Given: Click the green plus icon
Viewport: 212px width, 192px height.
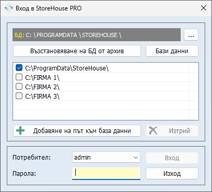Looking at the screenshot, I should click(20, 130).
